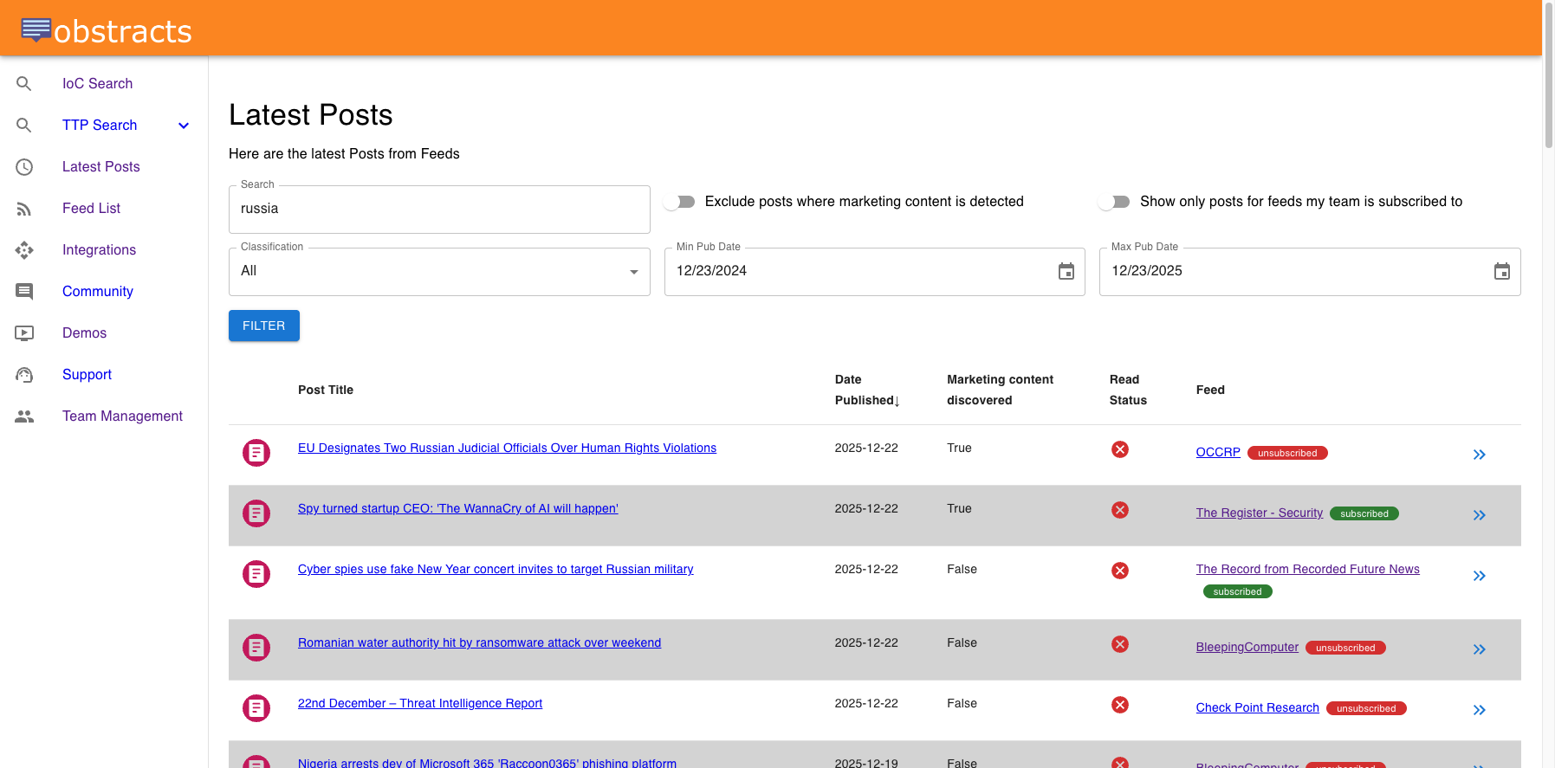Expand the TTP Search submenu chevron

(x=184, y=126)
